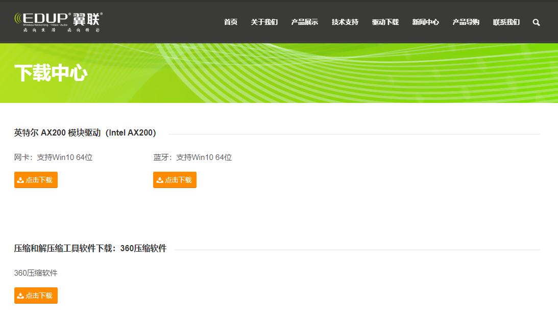Click the 压缩和解压缩工具软件下载 heading
This screenshot has height=323, width=558.
[90, 249]
